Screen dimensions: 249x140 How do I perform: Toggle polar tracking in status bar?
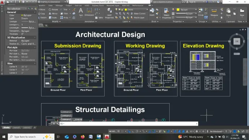[x=137, y=131]
